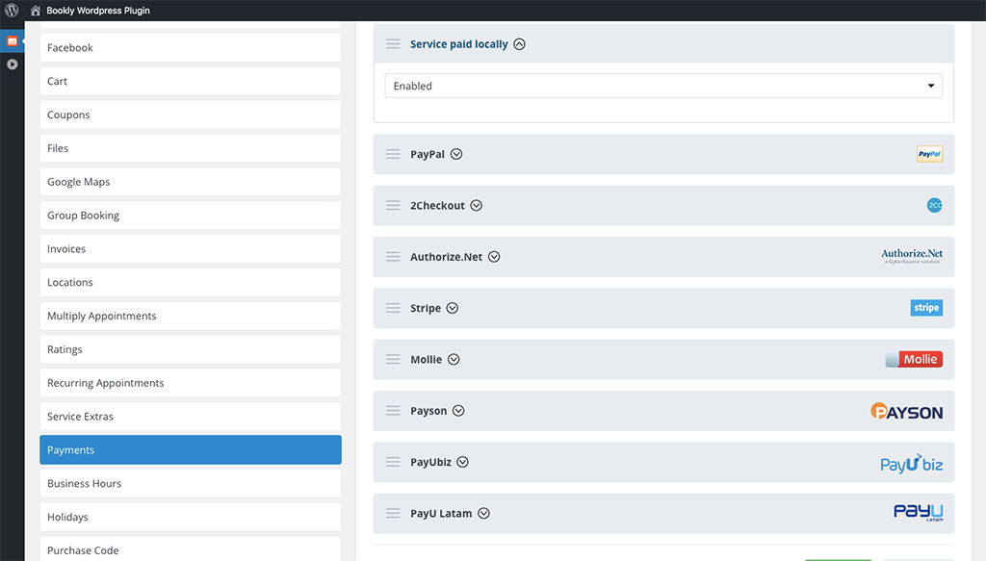Viewport: 986px width, 561px height.
Task: Click the Payson row drag handle
Action: click(x=393, y=411)
